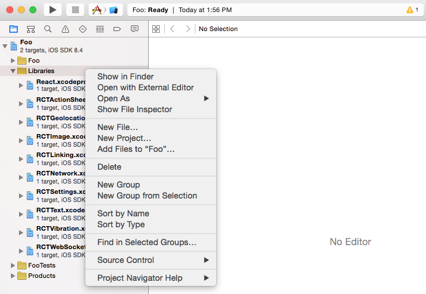Expand the Products group
This screenshot has height=294, width=426.
13,276
